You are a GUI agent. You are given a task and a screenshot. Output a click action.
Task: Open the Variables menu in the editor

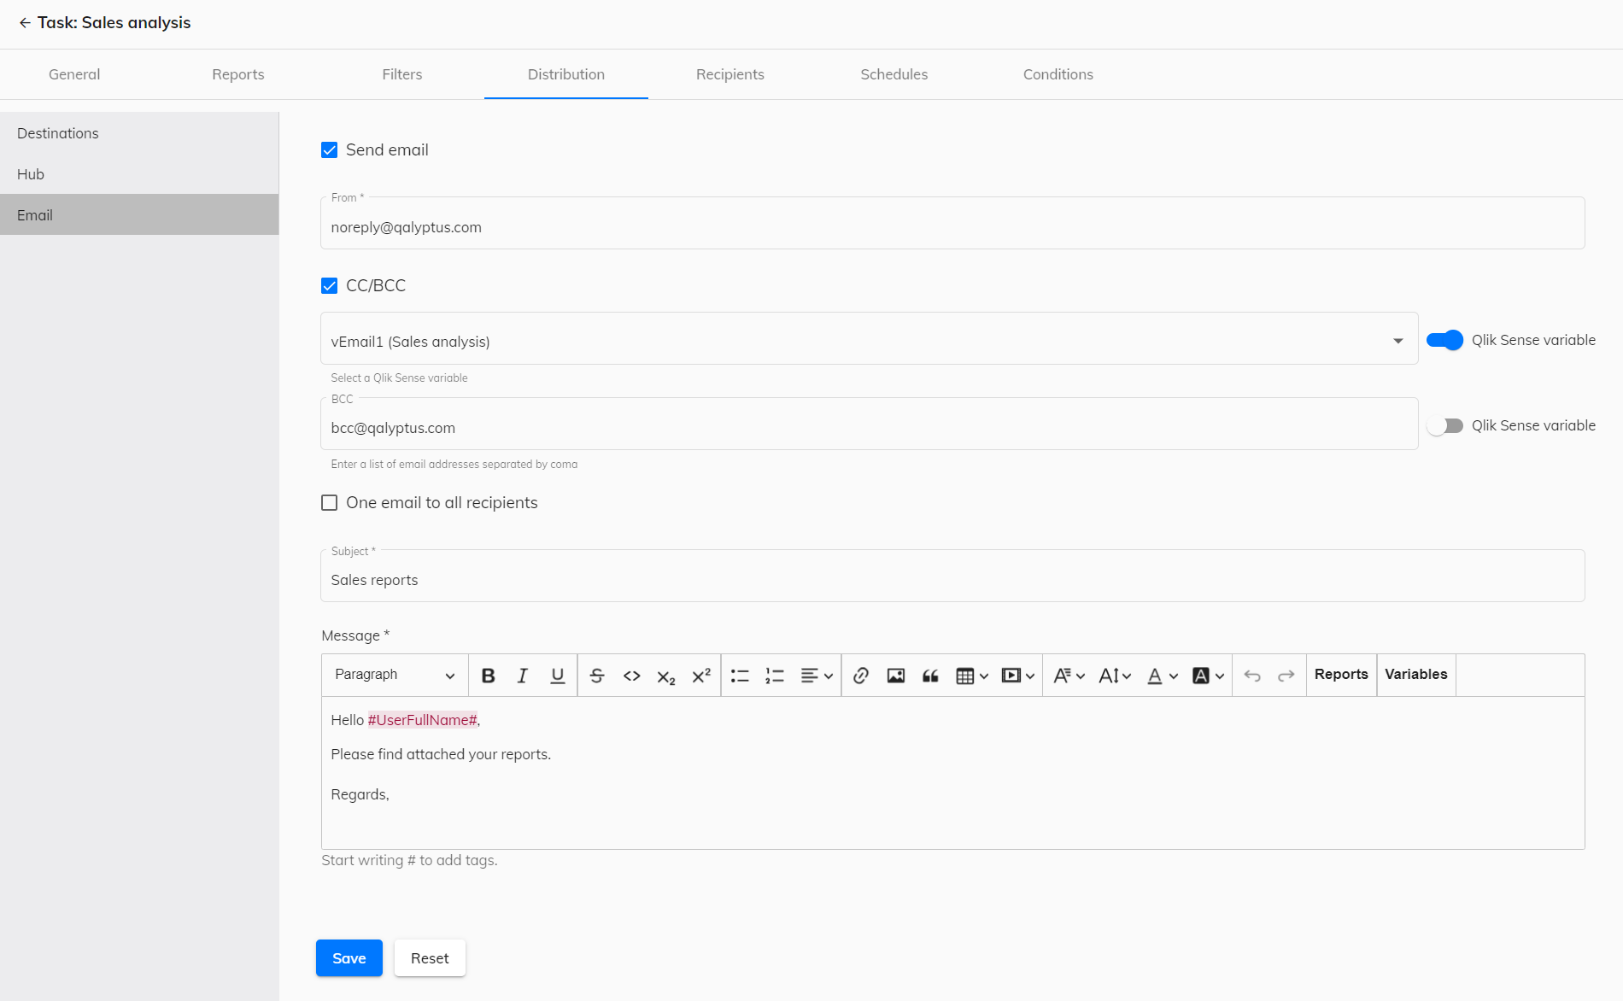coord(1415,674)
